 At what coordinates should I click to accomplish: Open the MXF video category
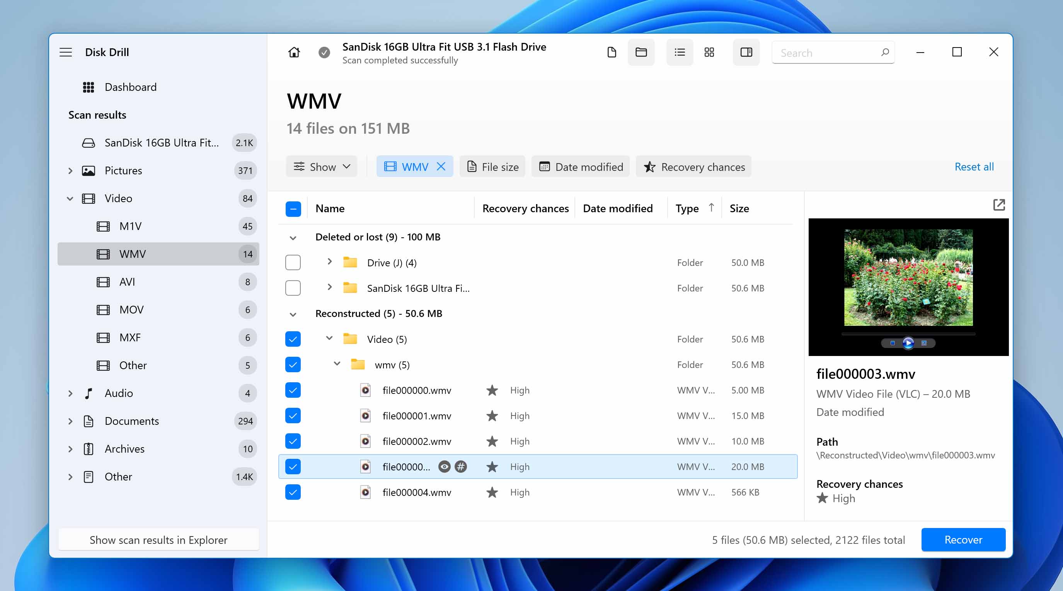coord(158,337)
